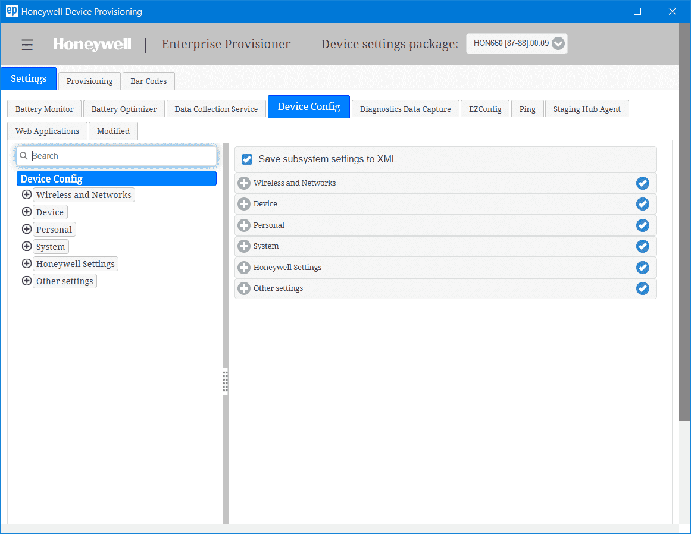Open the hamburger navigation menu
691x534 pixels.
tap(27, 44)
